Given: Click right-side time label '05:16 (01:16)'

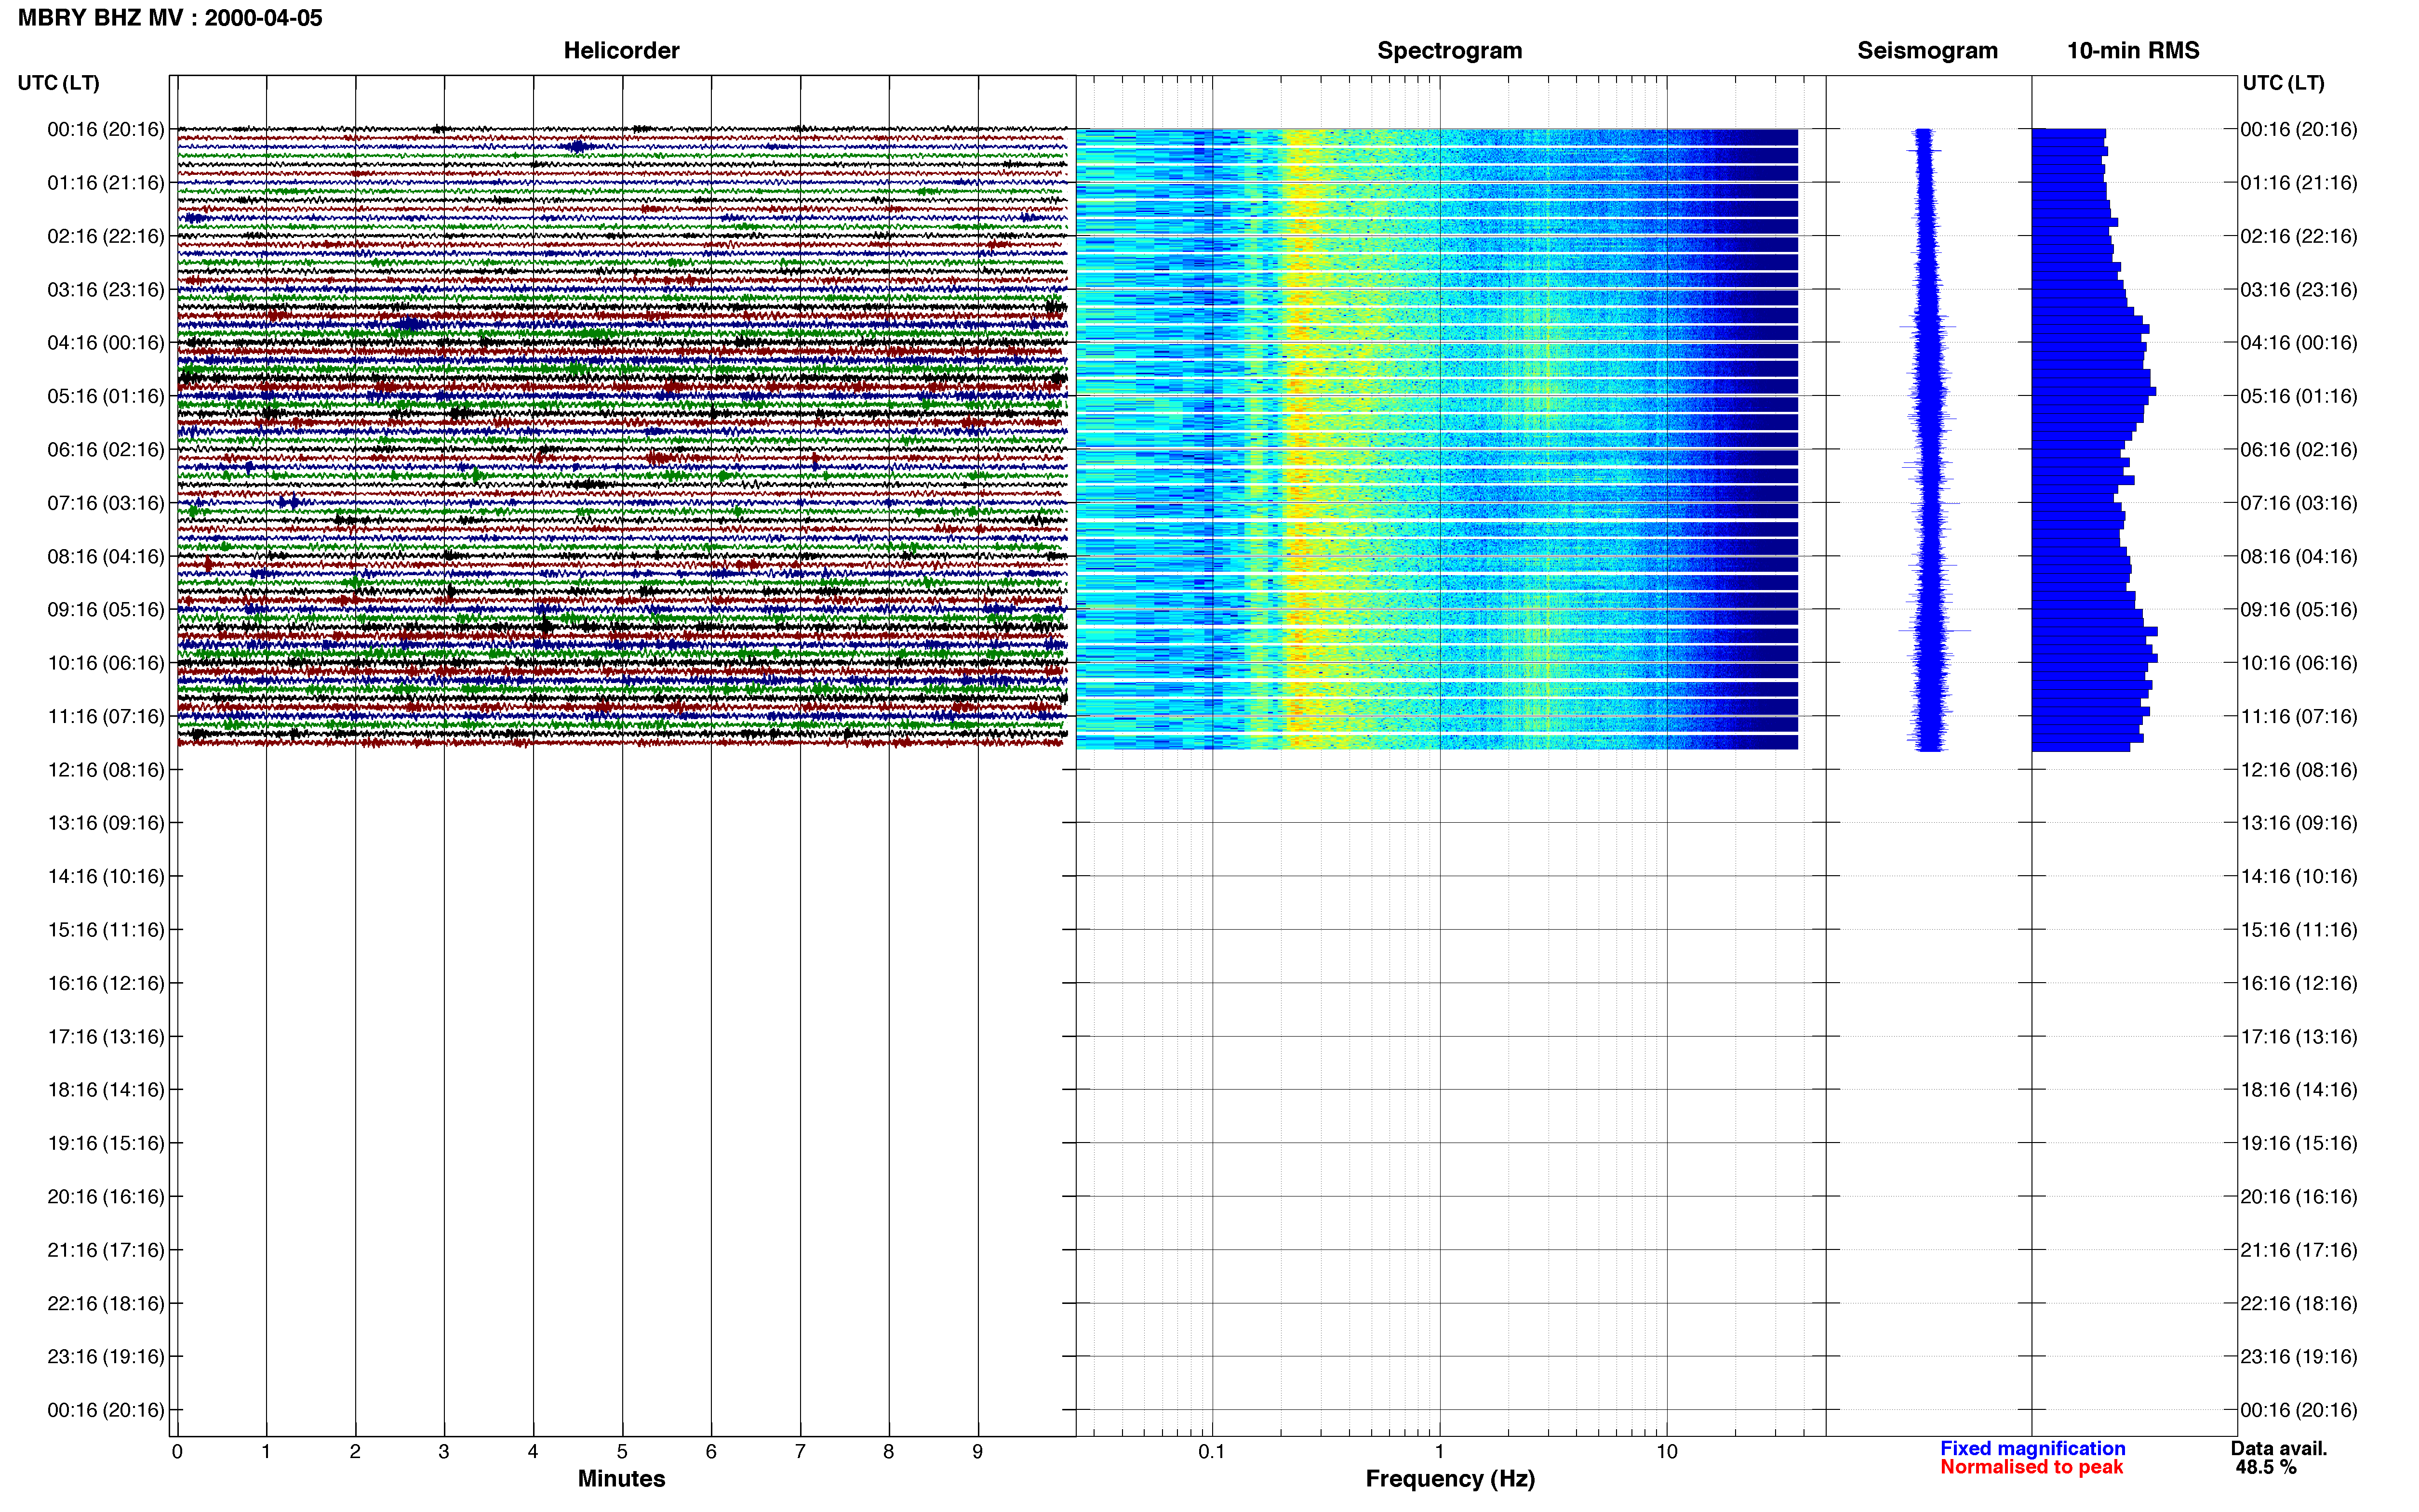Looking at the screenshot, I should (x=2299, y=396).
